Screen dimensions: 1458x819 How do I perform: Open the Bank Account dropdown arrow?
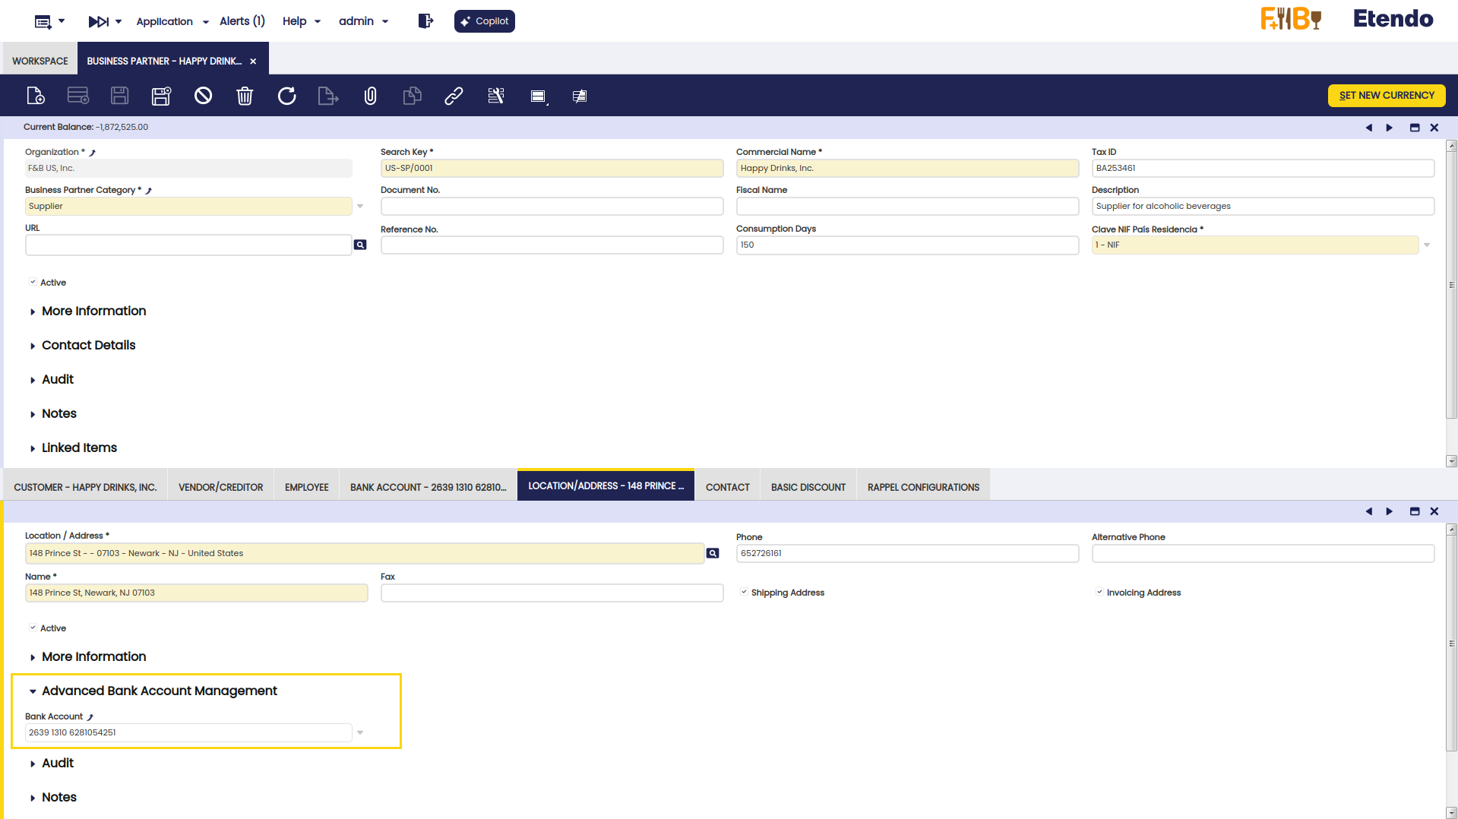[x=360, y=732]
